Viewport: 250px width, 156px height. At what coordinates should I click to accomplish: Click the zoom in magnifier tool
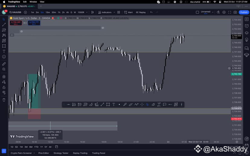pos(4,69)
